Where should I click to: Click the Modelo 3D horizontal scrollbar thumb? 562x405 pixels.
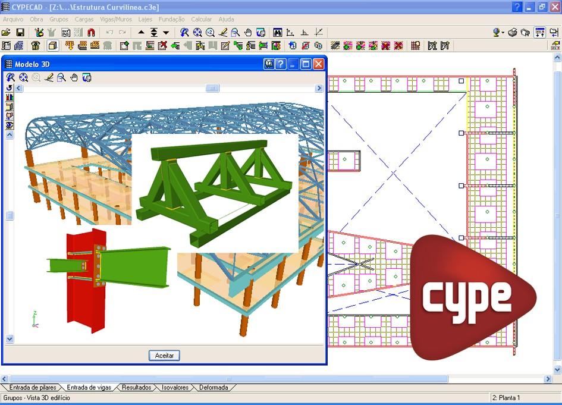(x=212, y=88)
